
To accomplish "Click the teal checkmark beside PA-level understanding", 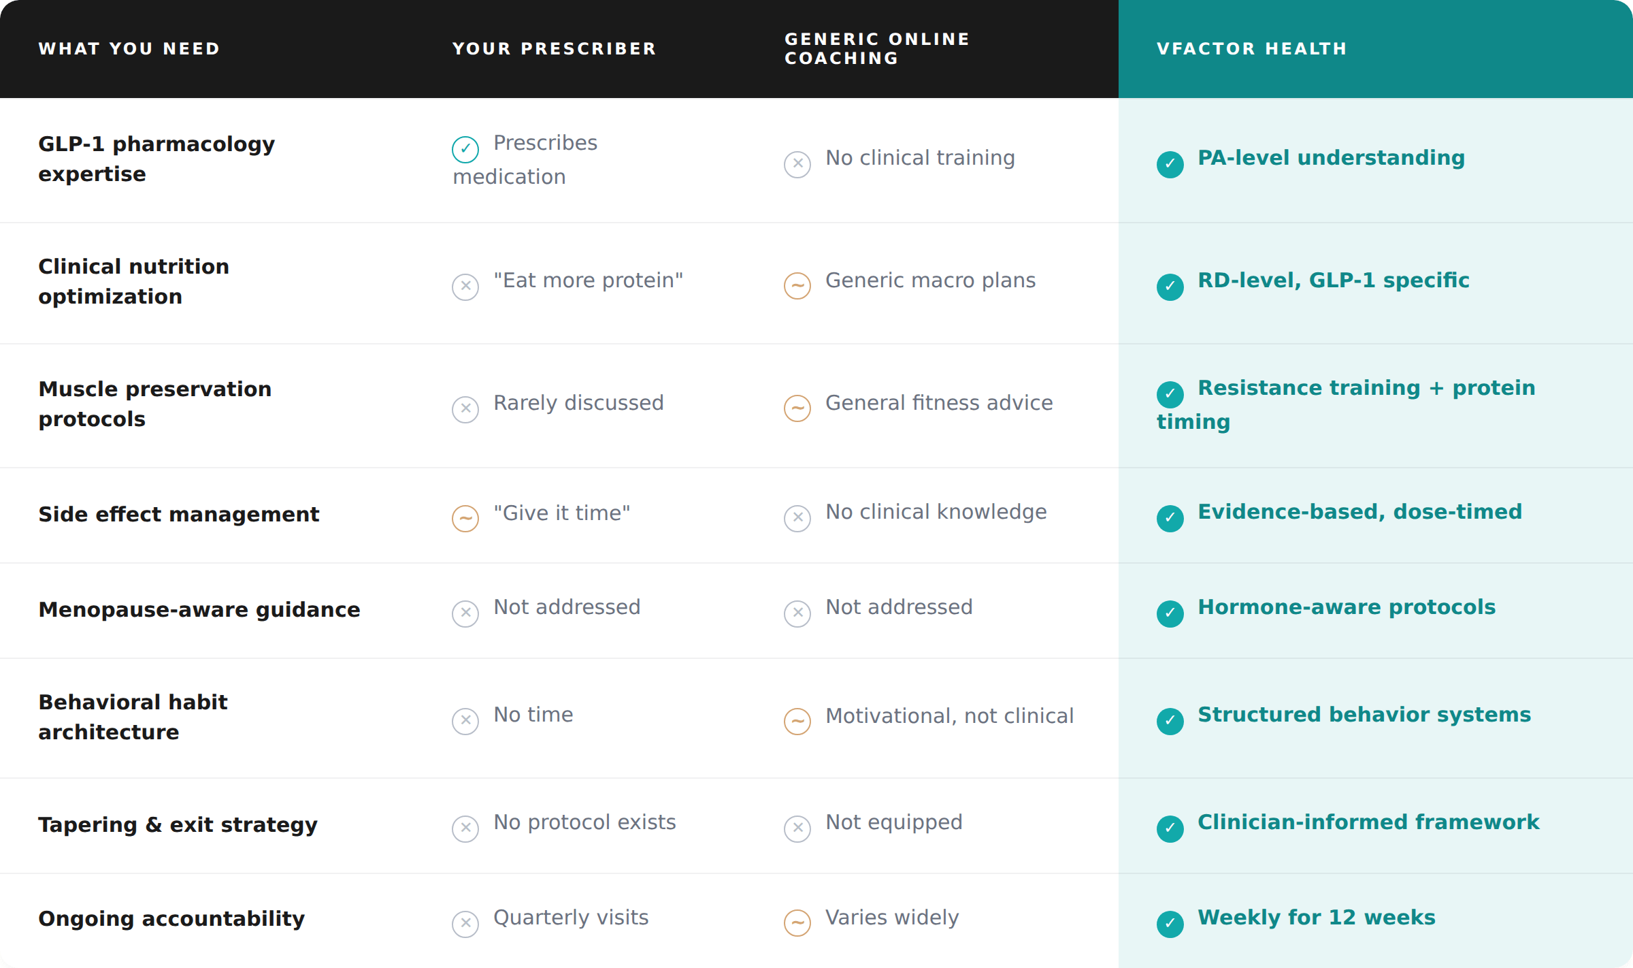I will pos(1170,164).
